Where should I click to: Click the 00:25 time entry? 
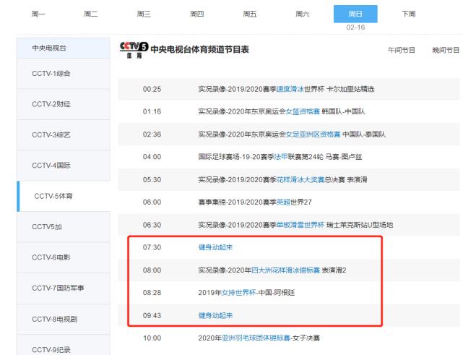click(152, 89)
